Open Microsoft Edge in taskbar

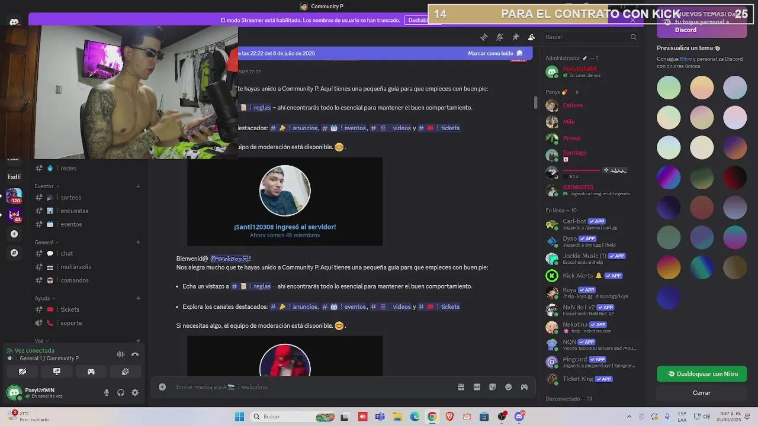tap(415, 417)
